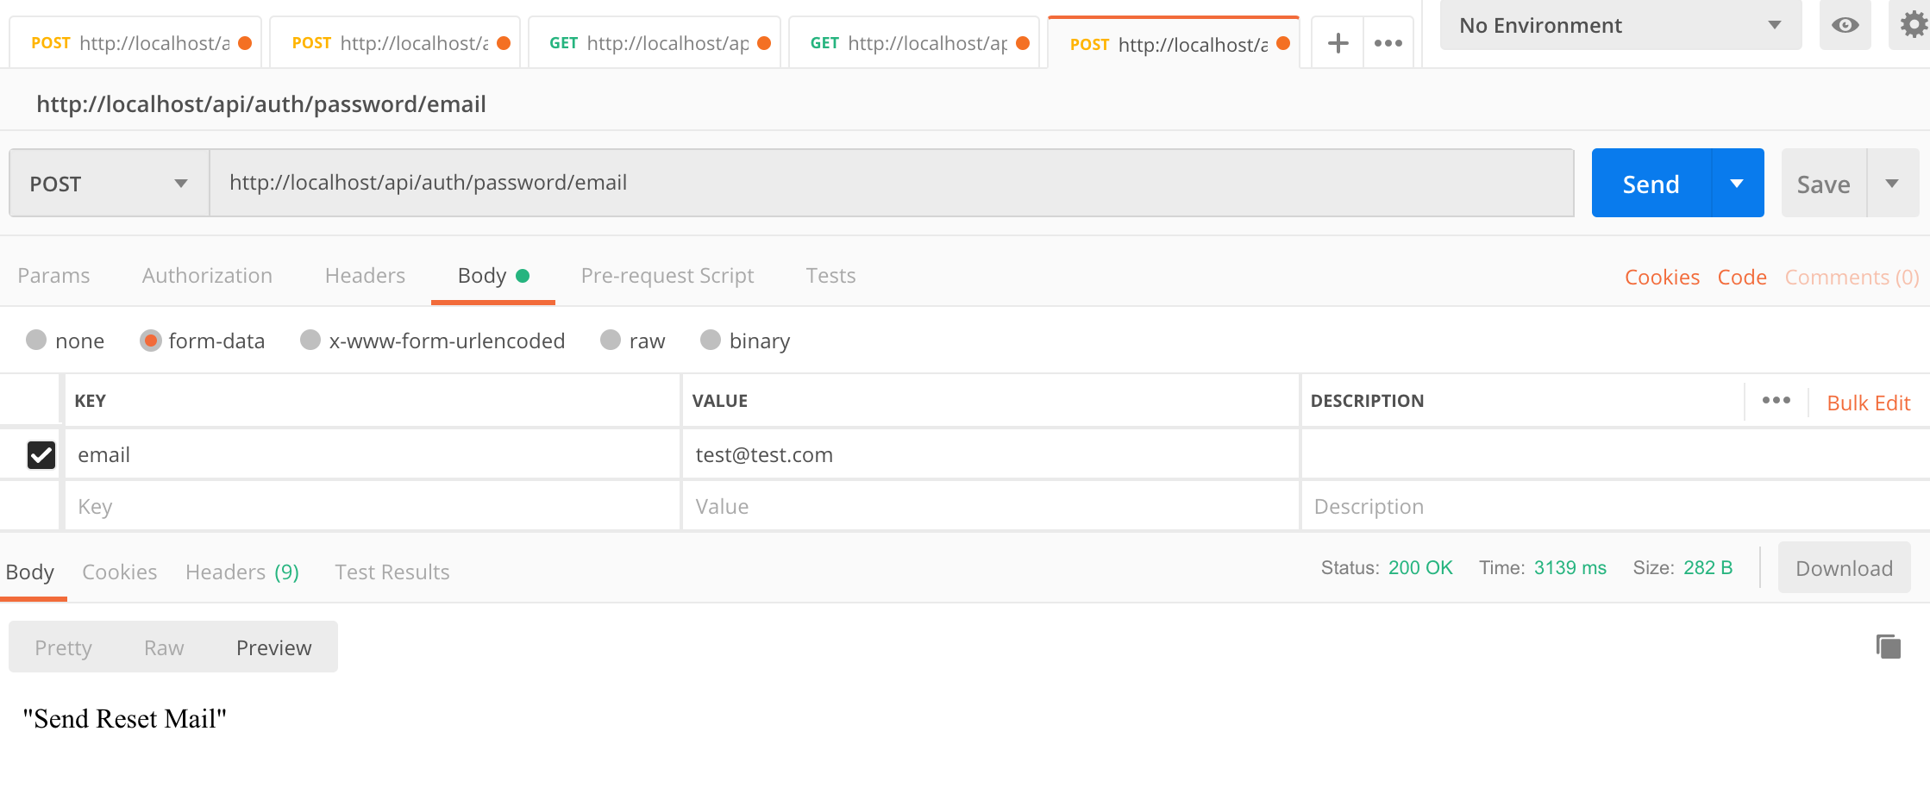Open the POST method dropdown
This screenshot has width=1930, height=800.
tap(109, 184)
